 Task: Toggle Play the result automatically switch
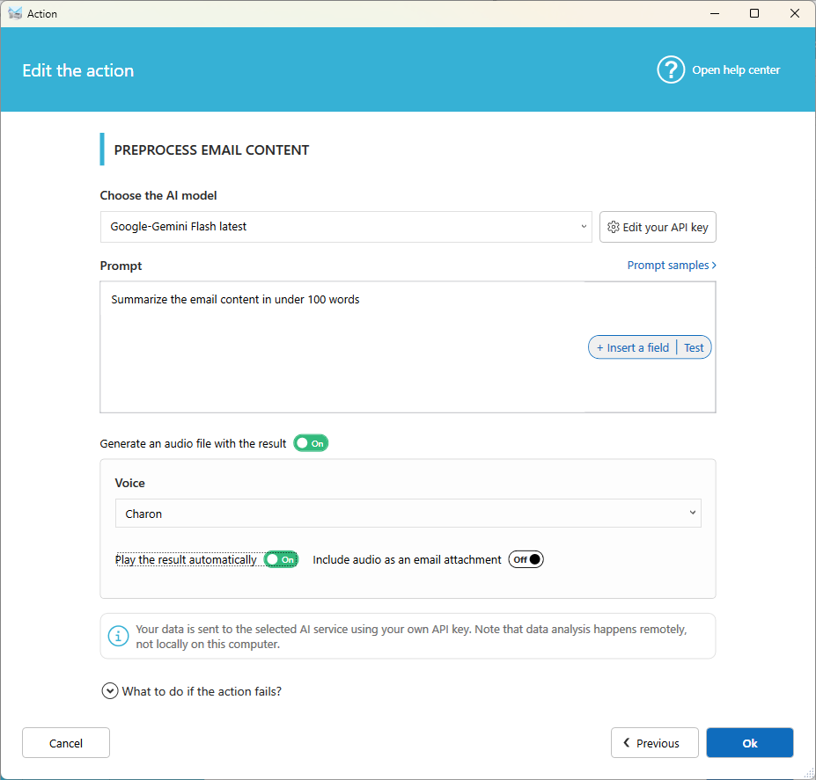tap(281, 559)
